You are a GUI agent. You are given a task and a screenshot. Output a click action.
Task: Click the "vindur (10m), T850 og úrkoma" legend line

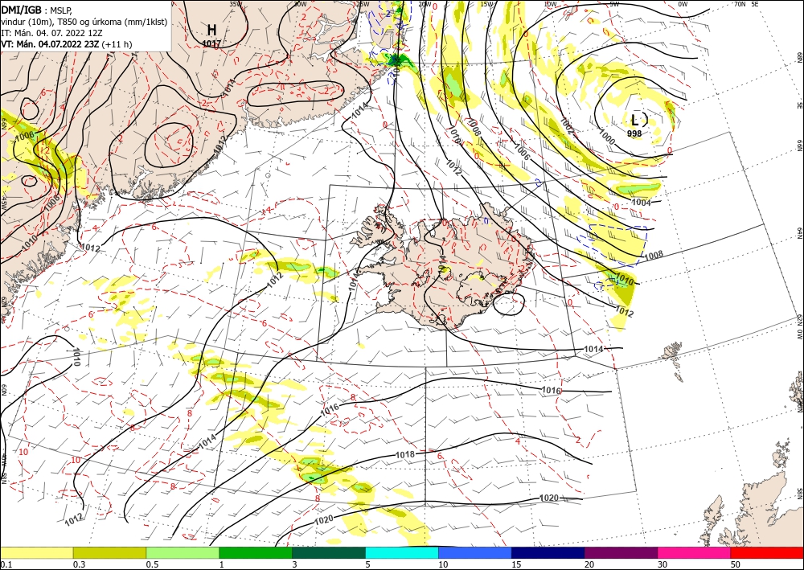point(84,22)
